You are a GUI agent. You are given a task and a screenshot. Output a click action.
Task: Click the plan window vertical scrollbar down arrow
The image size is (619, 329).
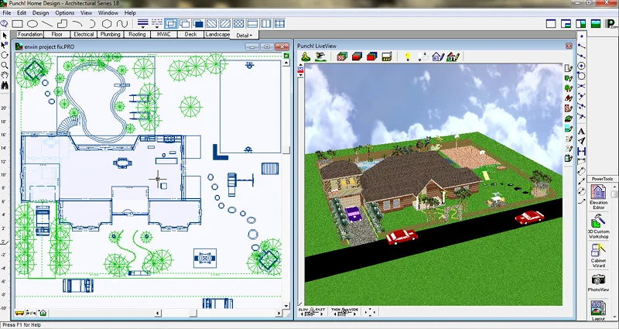pyautogui.click(x=287, y=306)
